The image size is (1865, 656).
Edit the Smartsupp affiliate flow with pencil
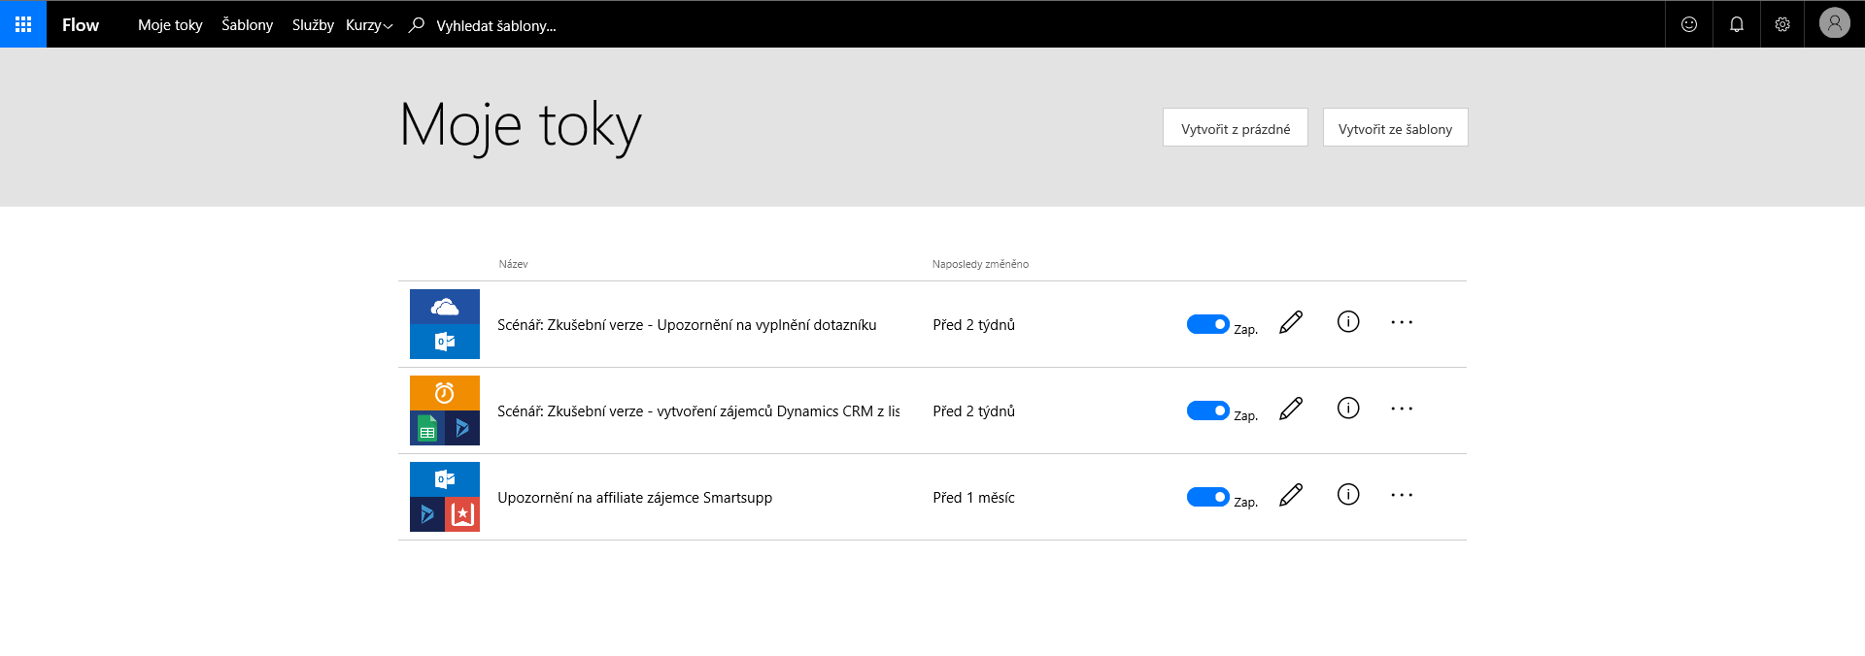1291,495
